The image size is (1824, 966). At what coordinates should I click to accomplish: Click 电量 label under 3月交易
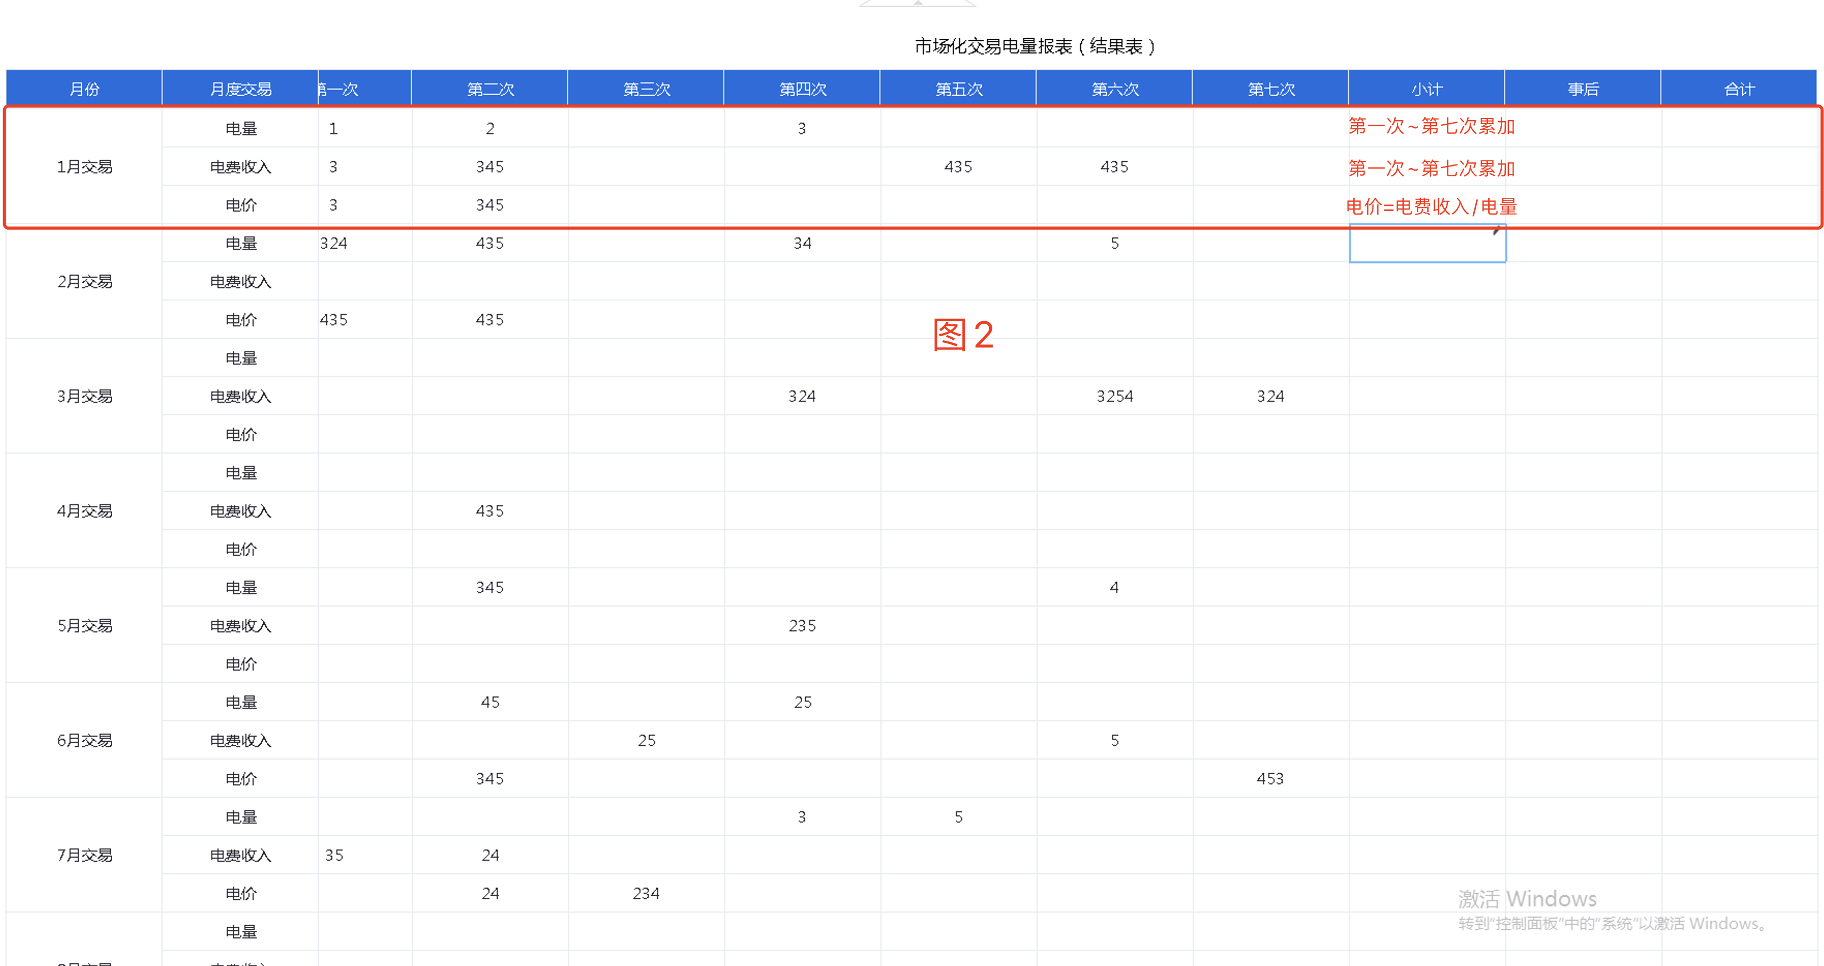241,358
